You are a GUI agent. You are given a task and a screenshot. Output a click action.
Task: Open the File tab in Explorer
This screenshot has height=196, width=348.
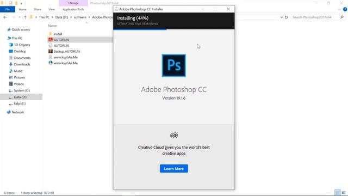(x=8, y=9)
